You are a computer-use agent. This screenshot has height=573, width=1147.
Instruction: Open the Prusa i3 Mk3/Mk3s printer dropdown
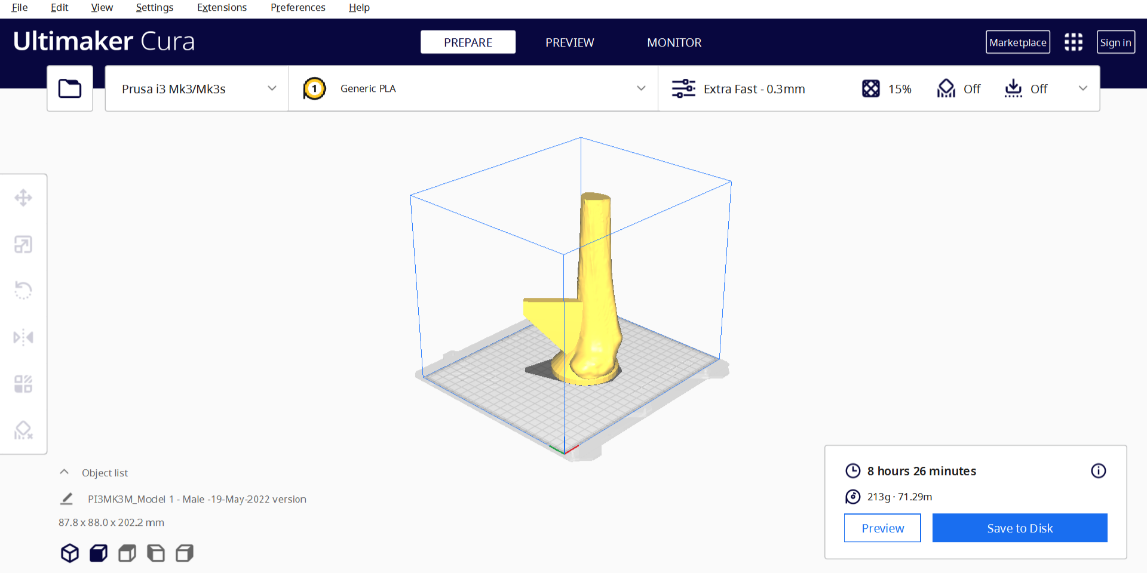click(197, 88)
